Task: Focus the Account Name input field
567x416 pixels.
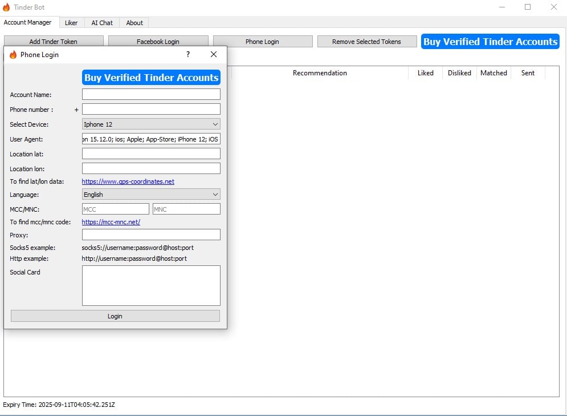Action: point(151,95)
